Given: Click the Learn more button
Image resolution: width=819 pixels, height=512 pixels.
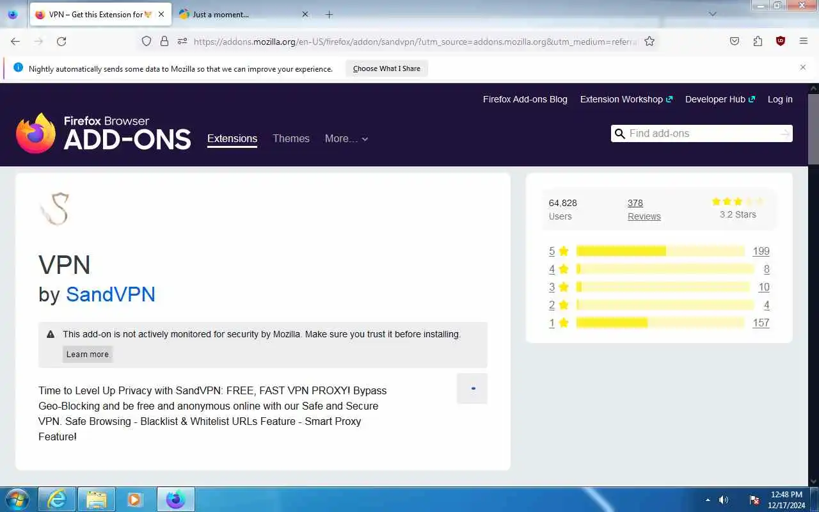Looking at the screenshot, I should (88, 354).
